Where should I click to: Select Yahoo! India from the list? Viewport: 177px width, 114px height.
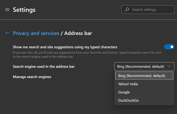coord(144,84)
